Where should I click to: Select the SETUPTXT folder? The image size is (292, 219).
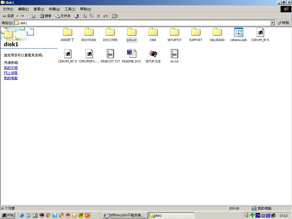pos(175,35)
